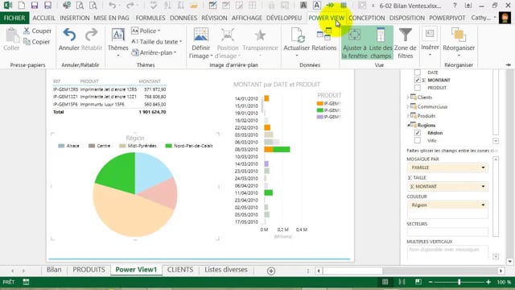
Task: Click the user account avatar
Action: 505,18
